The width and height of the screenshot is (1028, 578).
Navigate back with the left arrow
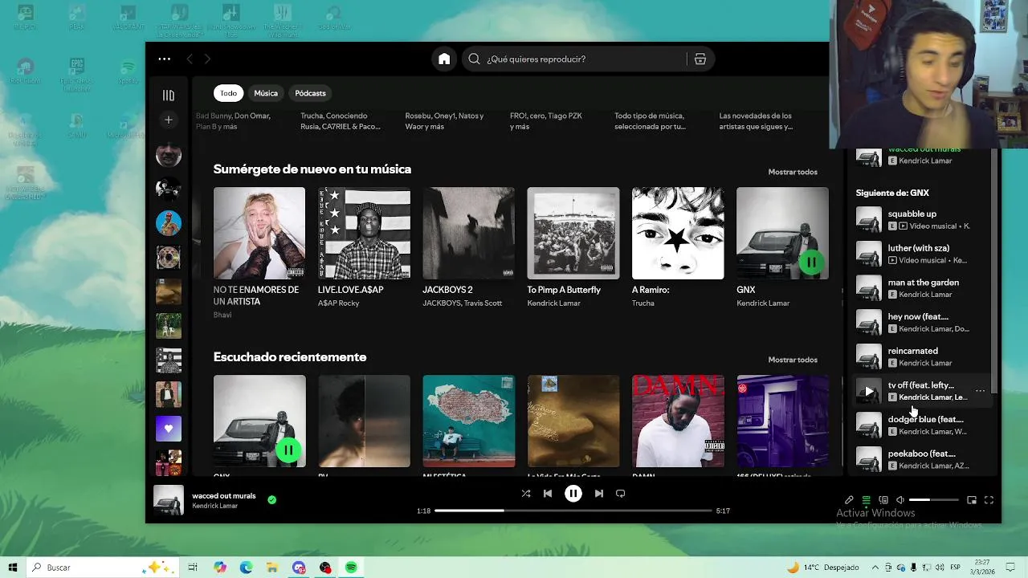pyautogui.click(x=190, y=59)
